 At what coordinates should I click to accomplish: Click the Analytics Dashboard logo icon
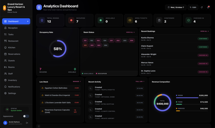point(39,7)
